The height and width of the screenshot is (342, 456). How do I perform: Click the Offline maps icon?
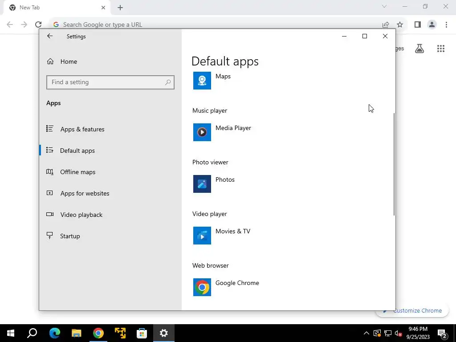50,172
